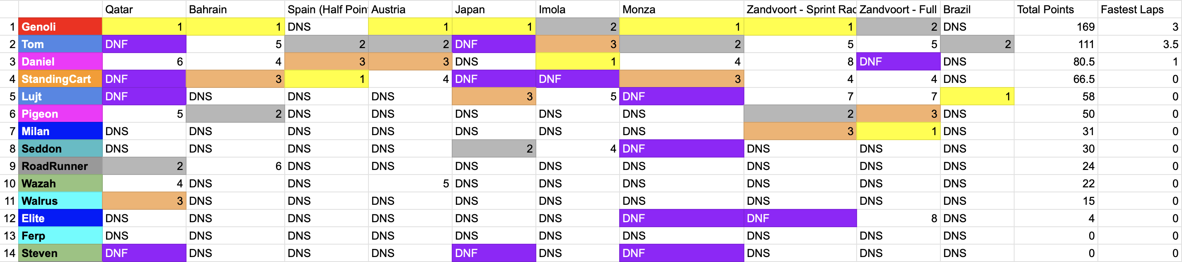The width and height of the screenshot is (1182, 262).
Task: Select the Walrus cyan name cell
Action: tap(60, 201)
